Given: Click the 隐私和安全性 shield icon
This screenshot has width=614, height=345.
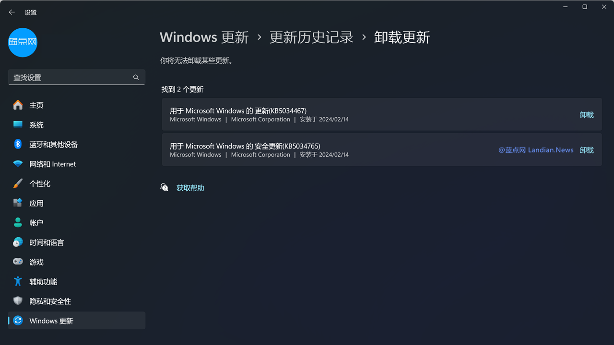Looking at the screenshot, I should (x=18, y=301).
